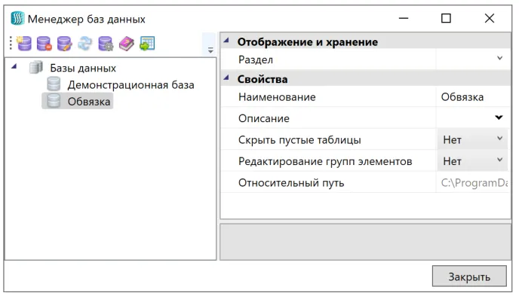
Task: Close the window with the X button
Action: [490, 18]
